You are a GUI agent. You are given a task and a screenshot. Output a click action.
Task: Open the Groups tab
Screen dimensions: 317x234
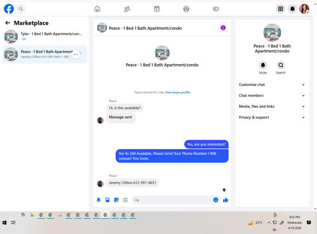186,9
